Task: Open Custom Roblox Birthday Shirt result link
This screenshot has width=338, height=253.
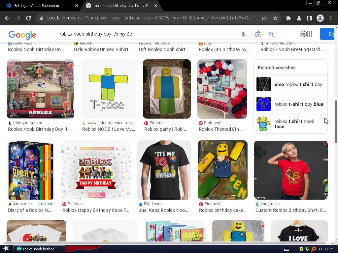Action: [x=290, y=210]
